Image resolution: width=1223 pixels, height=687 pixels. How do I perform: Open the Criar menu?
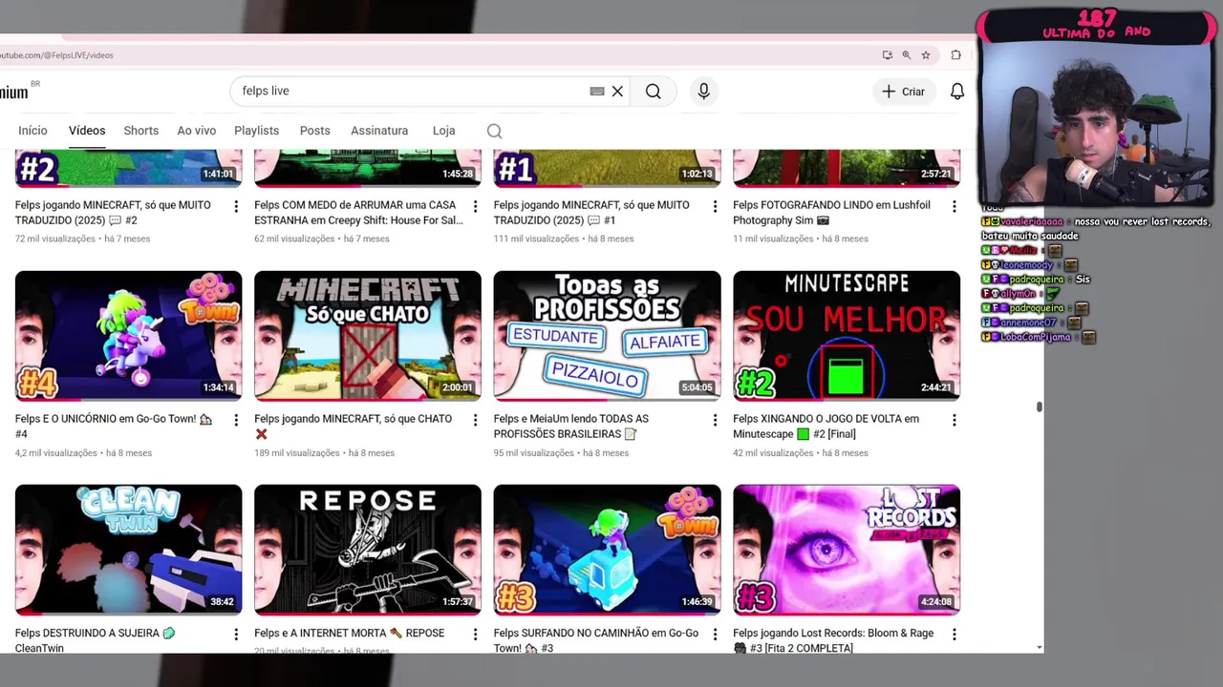pos(903,92)
